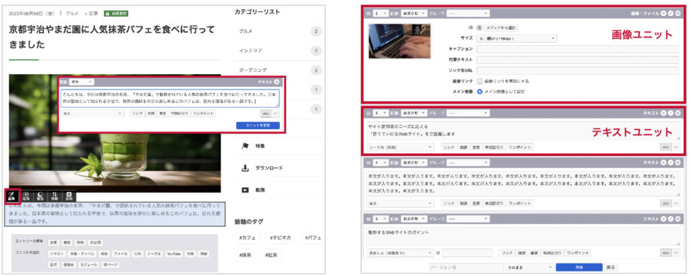The height and width of the screenshot is (276, 691).
Task: Delete unit 4 via its X icon
Action: (x=677, y=163)
